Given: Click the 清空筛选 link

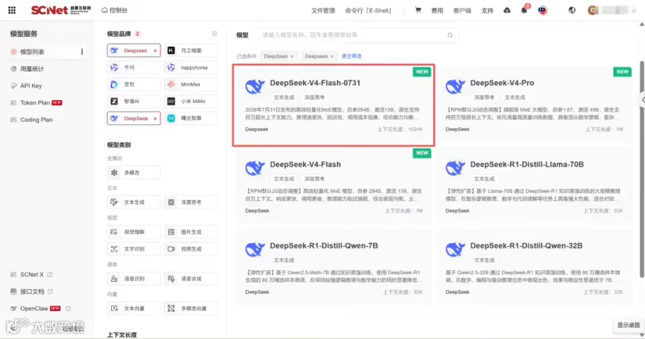Looking at the screenshot, I should [351, 56].
